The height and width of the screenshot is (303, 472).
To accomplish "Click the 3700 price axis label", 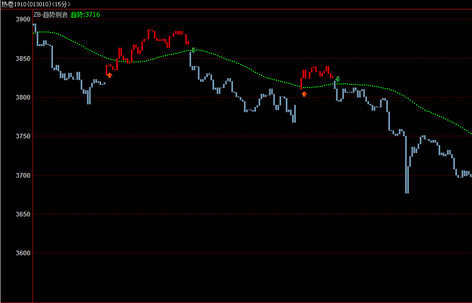I will coord(23,176).
